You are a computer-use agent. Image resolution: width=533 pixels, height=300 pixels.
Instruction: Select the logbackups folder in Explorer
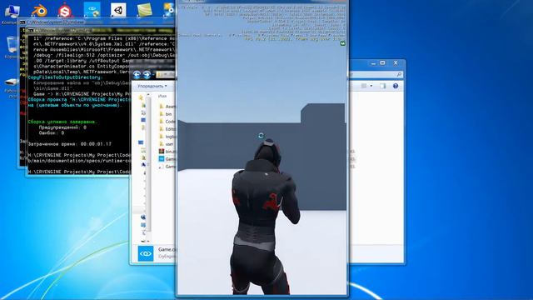pos(167,137)
